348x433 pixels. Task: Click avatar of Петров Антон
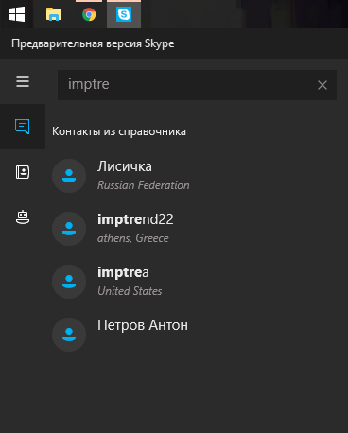point(69,335)
